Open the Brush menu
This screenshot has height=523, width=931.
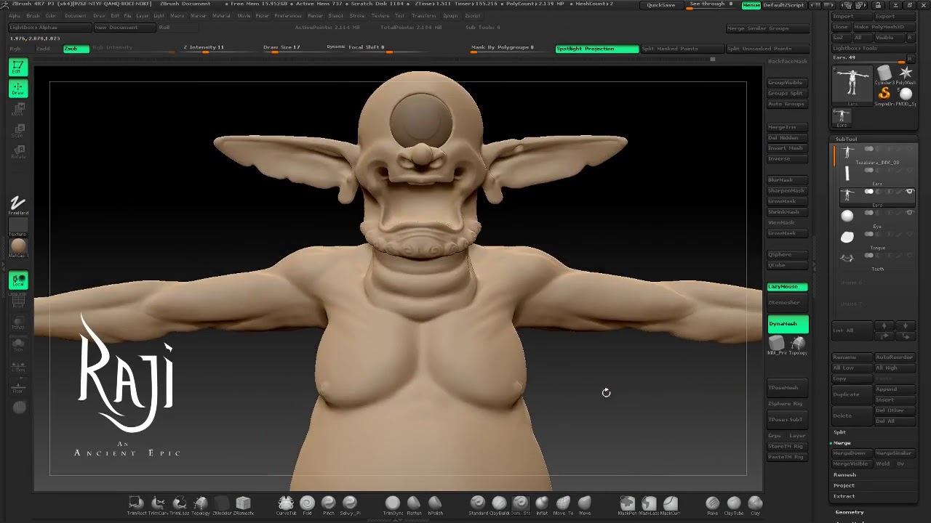pyautogui.click(x=33, y=16)
